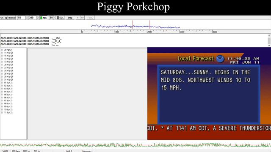Click the right red spectrum marker line
Image resolution: width=271 pixels, height=152 pixels.
pyautogui.click(x=149, y=24)
